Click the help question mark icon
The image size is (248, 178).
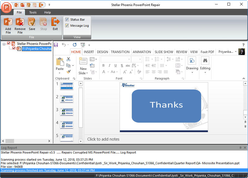[x=243, y=45]
